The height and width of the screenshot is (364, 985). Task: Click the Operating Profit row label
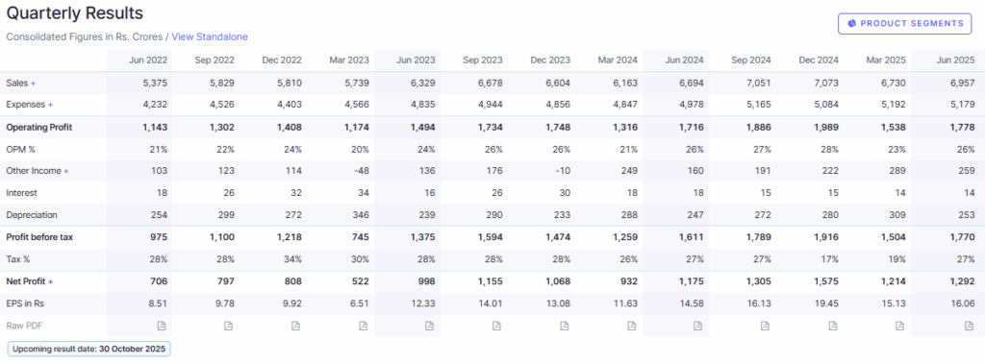[38, 128]
